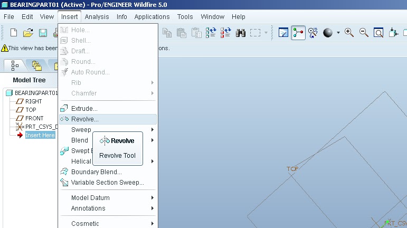This screenshot has height=228, width=407.
Task: Create a new file with the blank page icon
Action: coord(14,33)
